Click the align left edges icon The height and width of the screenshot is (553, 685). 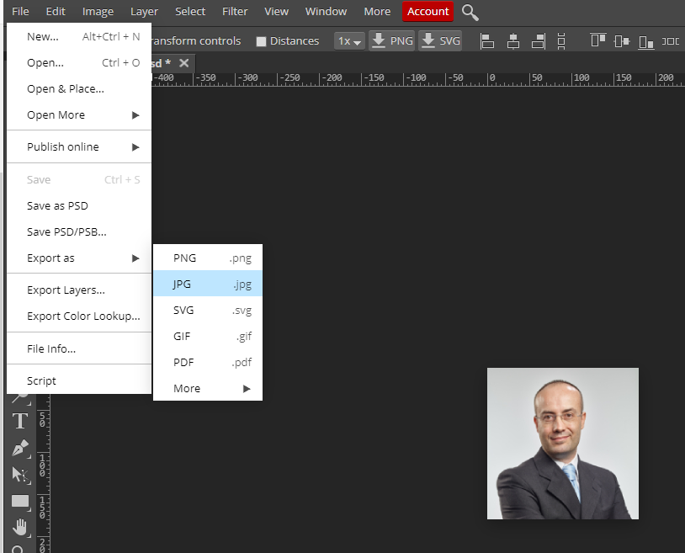[x=487, y=40]
